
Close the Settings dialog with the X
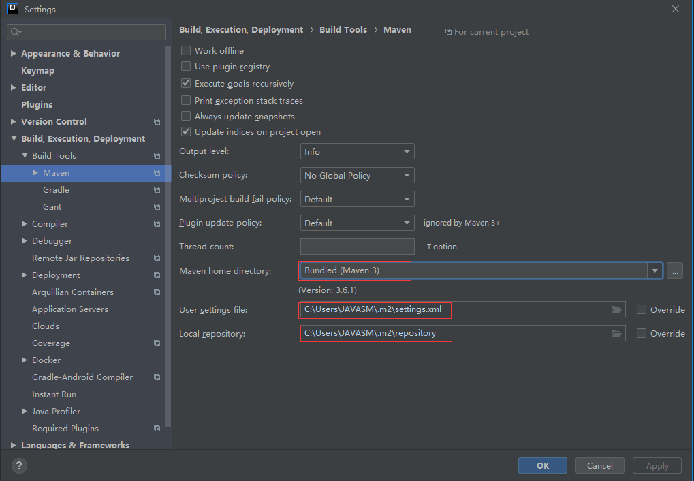(676, 9)
